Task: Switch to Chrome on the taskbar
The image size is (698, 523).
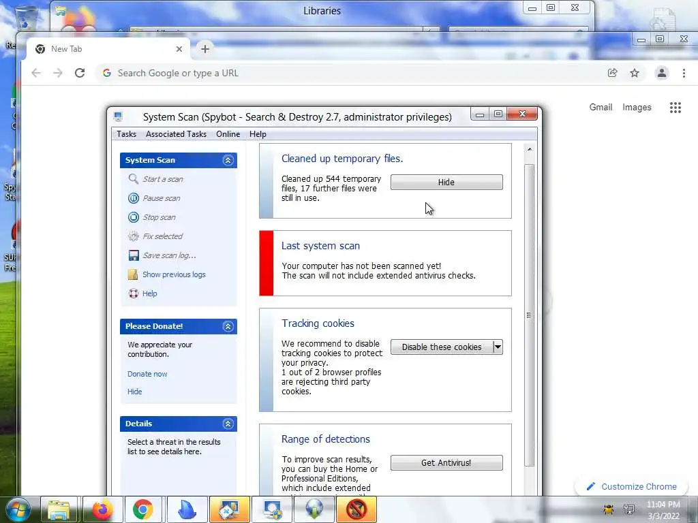Action: tap(142, 509)
